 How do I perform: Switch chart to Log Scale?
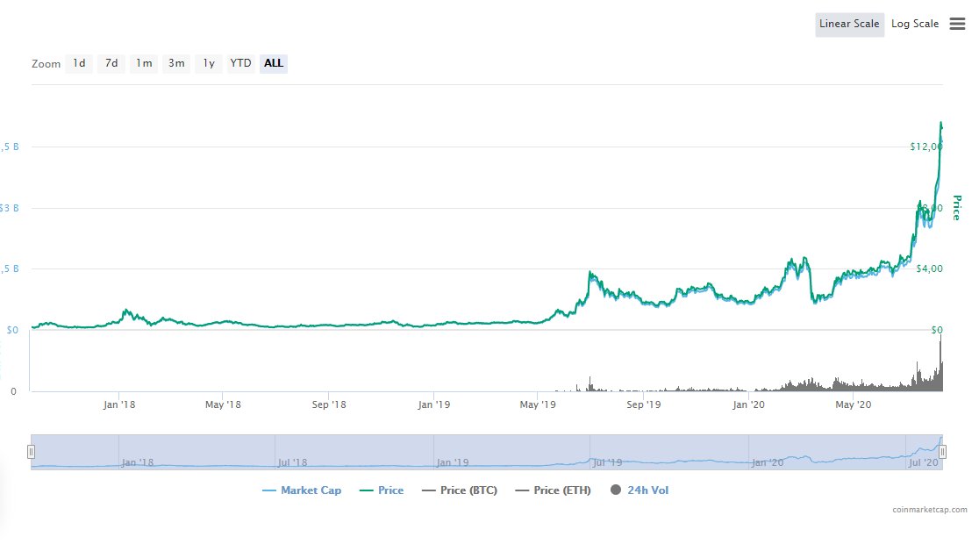tap(915, 25)
